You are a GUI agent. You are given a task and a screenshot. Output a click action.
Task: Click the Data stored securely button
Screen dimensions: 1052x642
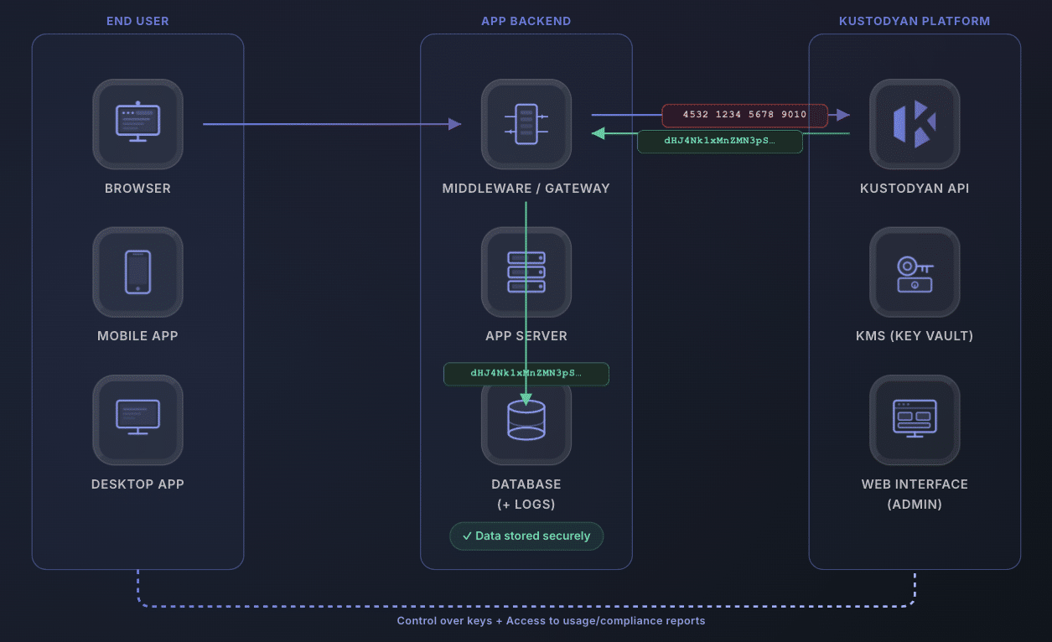click(526, 536)
